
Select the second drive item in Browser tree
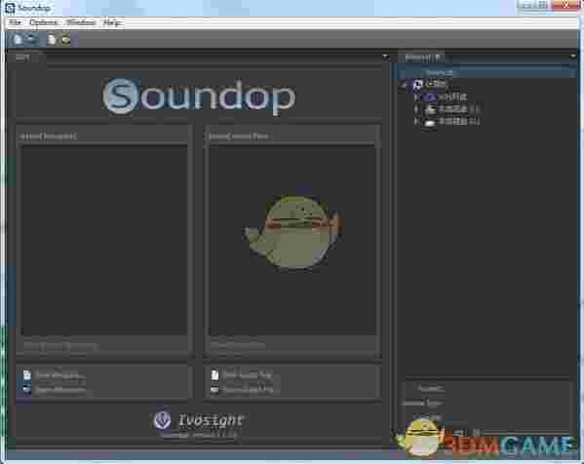452,109
